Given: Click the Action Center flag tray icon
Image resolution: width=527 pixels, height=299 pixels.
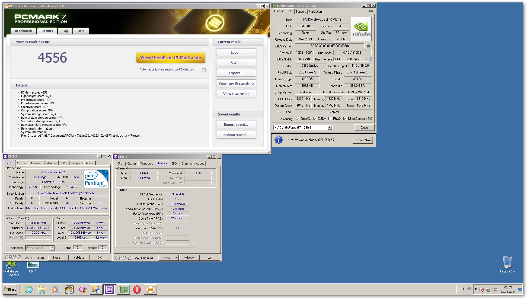Looking at the screenshot, I should click(x=482, y=290).
